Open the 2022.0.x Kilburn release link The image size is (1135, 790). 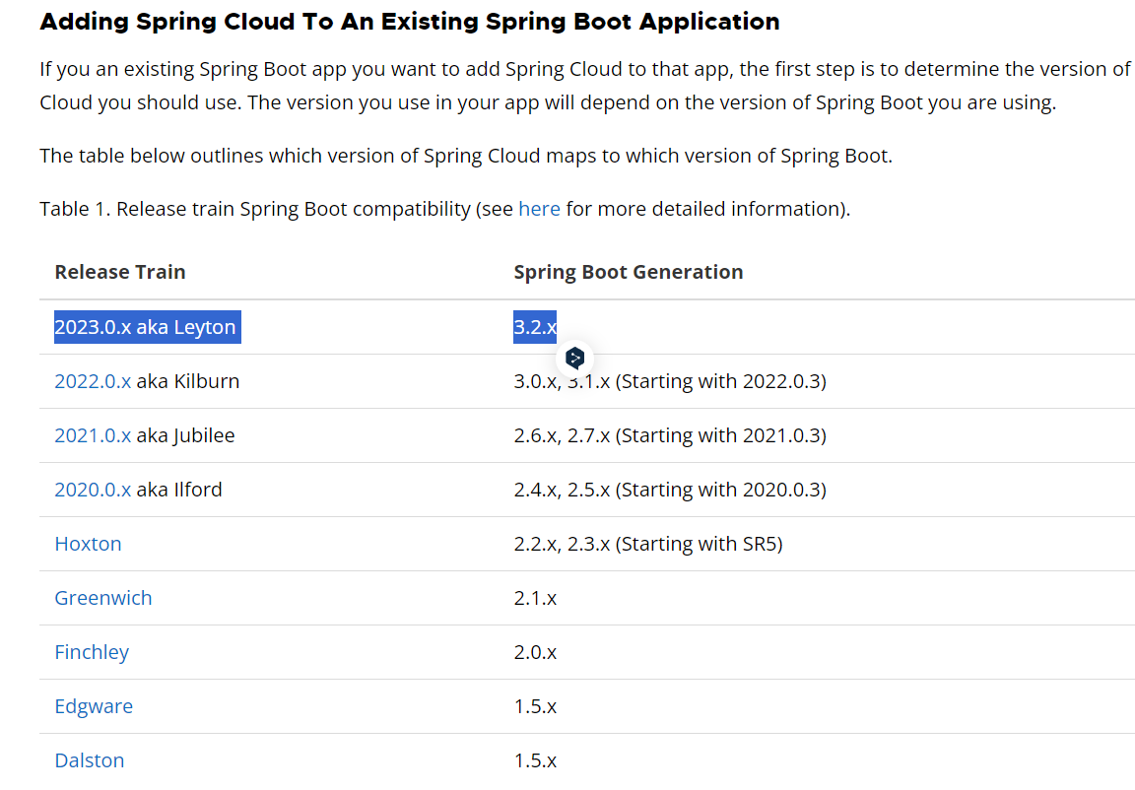click(93, 381)
